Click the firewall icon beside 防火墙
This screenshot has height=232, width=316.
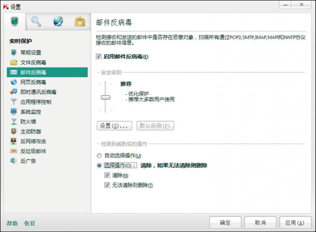(14, 121)
